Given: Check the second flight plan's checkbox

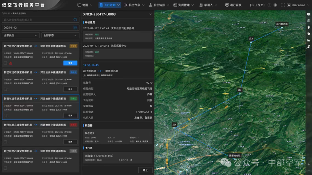Looking at the screenshot, I should pyautogui.click(x=5, y=89).
